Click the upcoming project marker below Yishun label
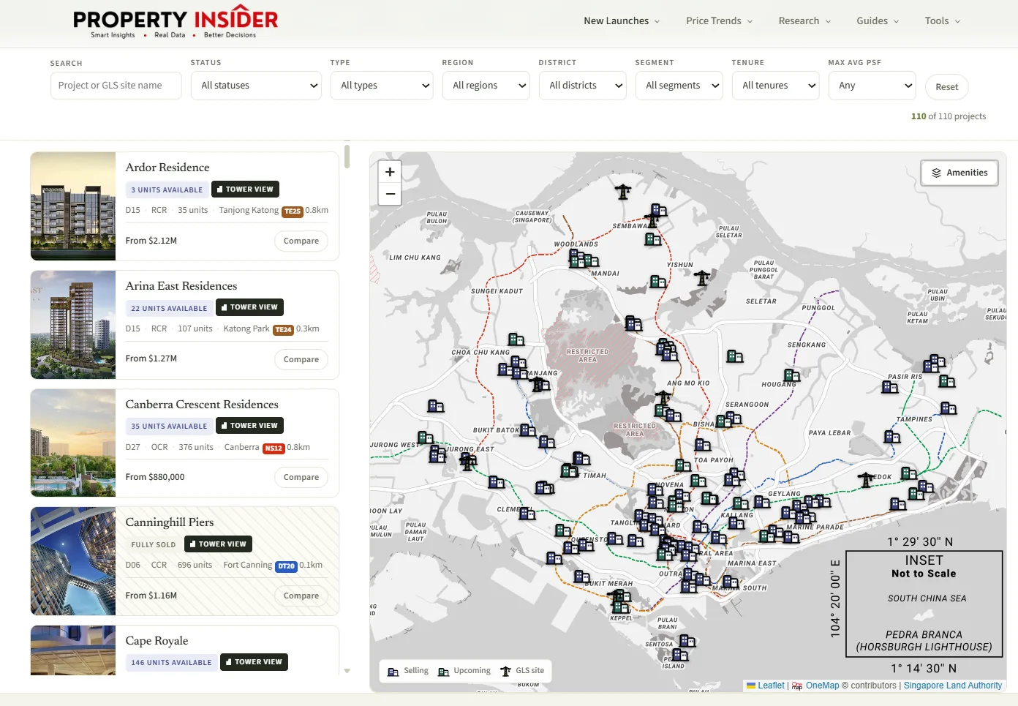This screenshot has height=706, width=1018. pyautogui.click(x=658, y=282)
